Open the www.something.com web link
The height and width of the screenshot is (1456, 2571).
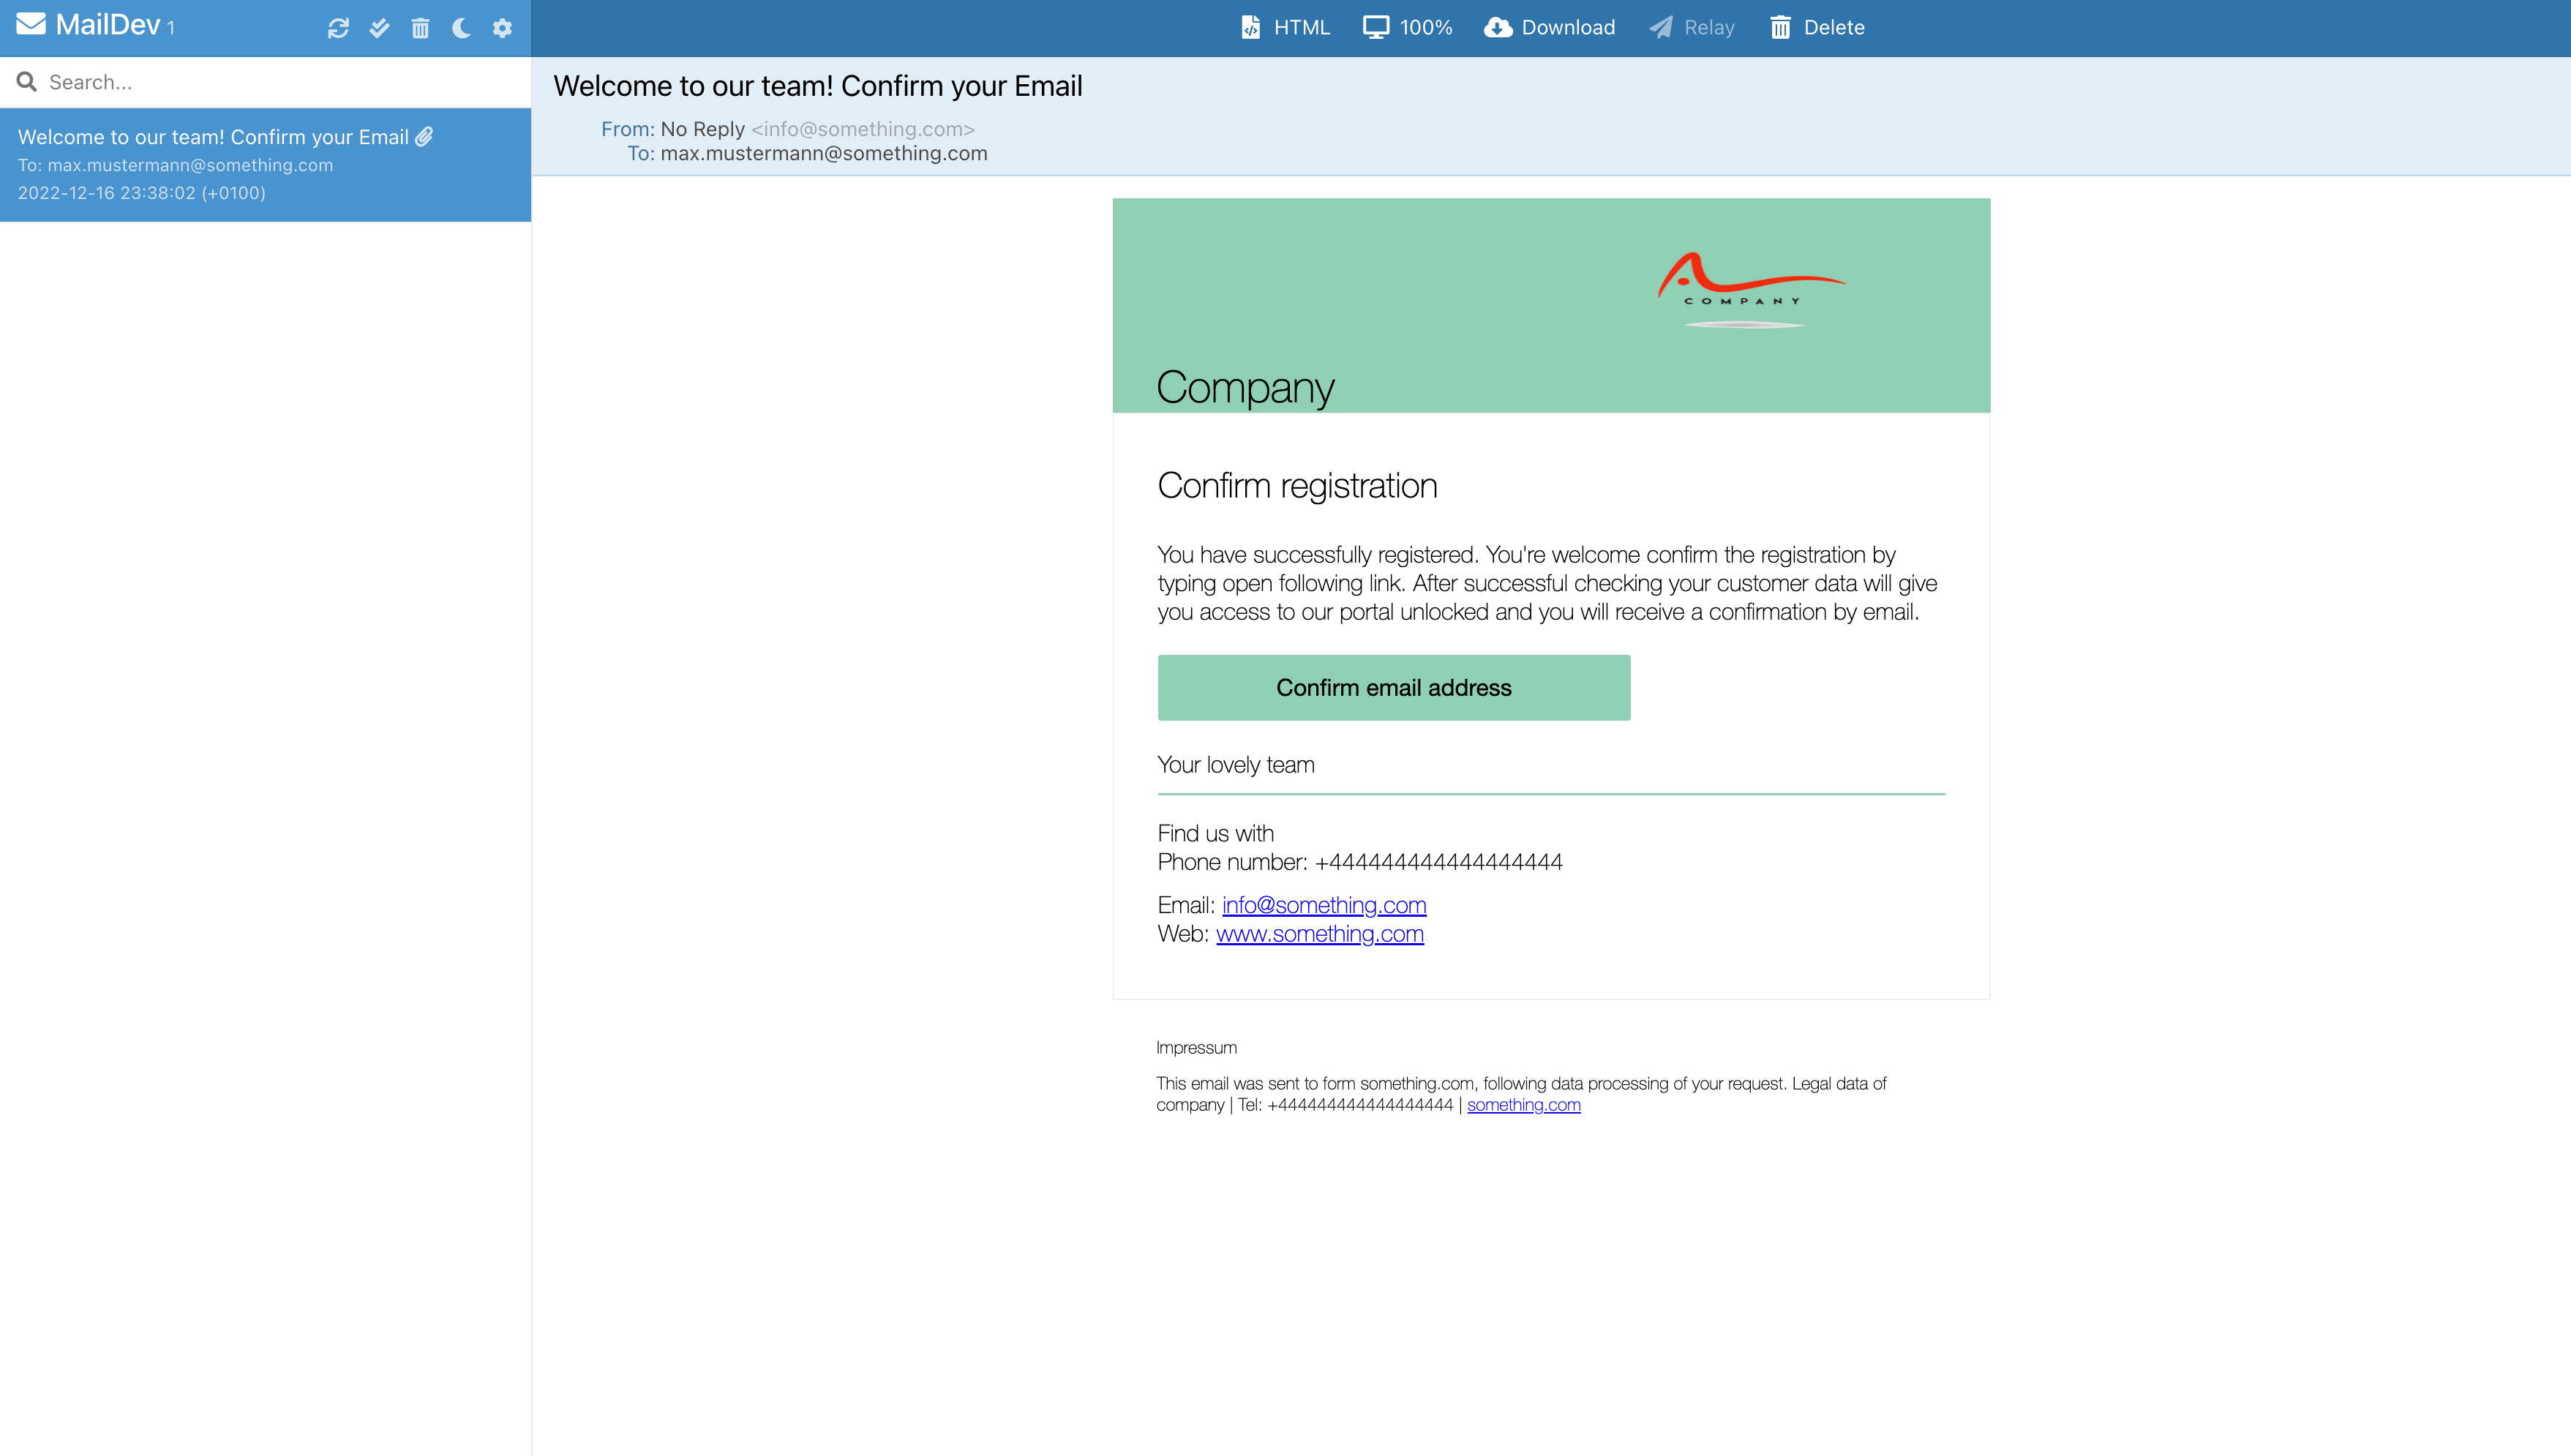(1319, 934)
